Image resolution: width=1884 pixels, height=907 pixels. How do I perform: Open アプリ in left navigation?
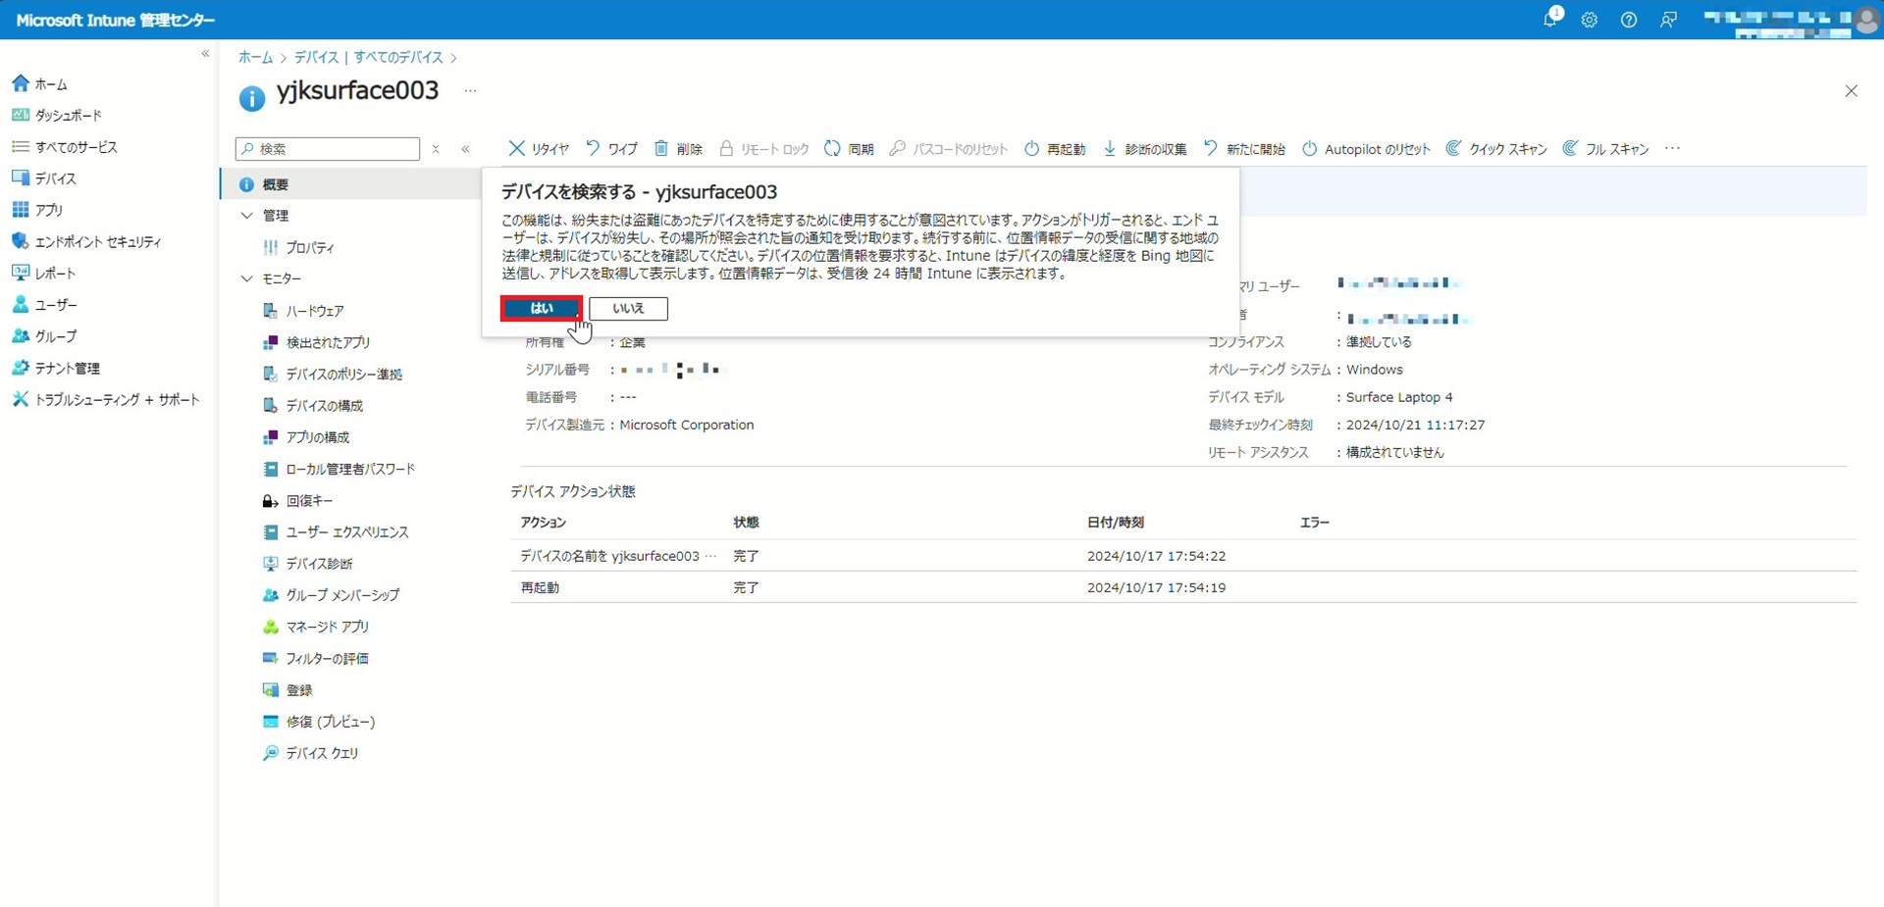tap(37, 210)
